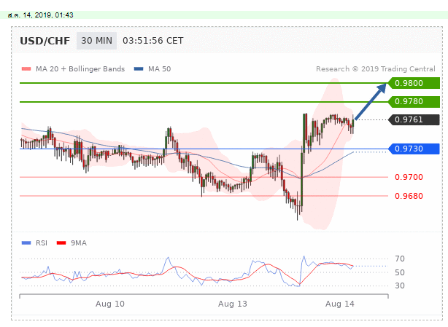Click the 03:51:56 CET timestamp
The height and width of the screenshot is (327, 448).
(x=152, y=41)
